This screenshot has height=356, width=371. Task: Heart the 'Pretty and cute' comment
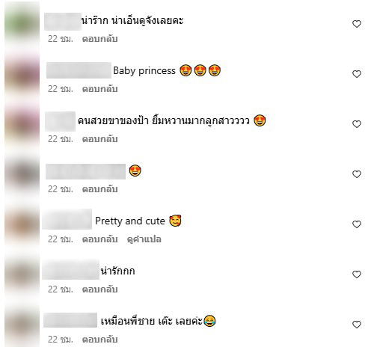(x=357, y=224)
